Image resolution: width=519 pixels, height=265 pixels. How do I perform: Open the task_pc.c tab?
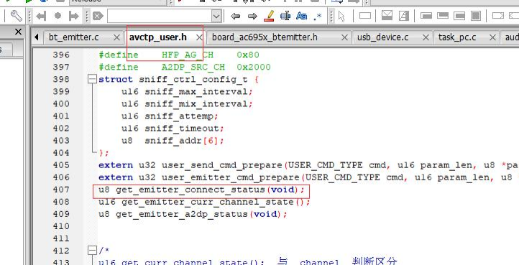(457, 37)
